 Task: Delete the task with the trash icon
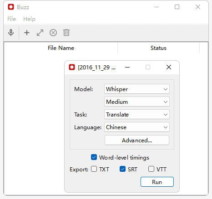point(66,33)
